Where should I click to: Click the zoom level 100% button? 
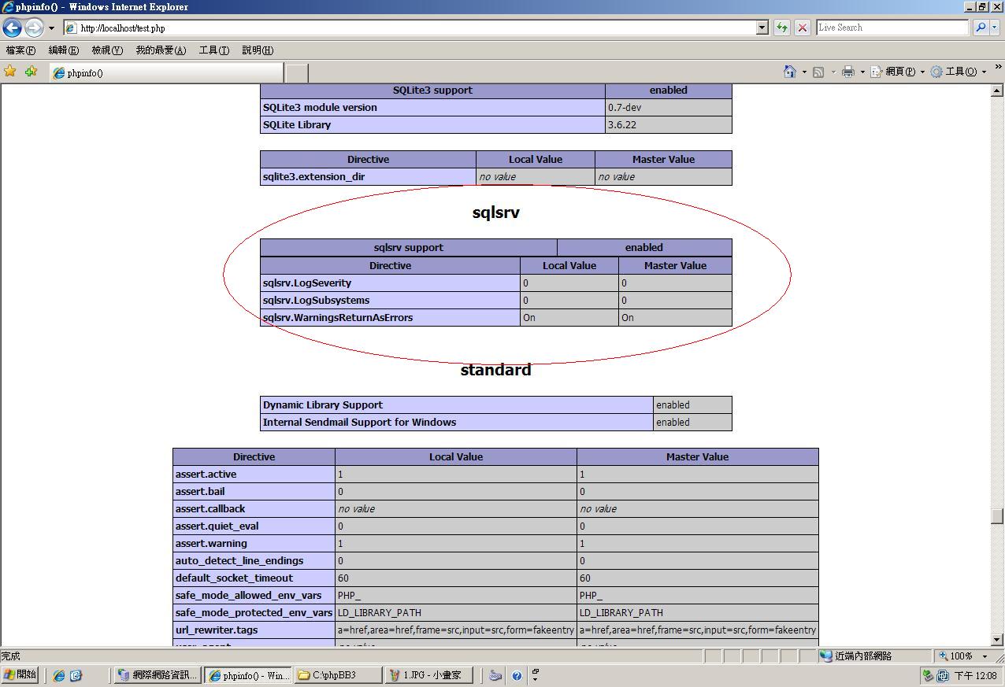pyautogui.click(x=956, y=656)
